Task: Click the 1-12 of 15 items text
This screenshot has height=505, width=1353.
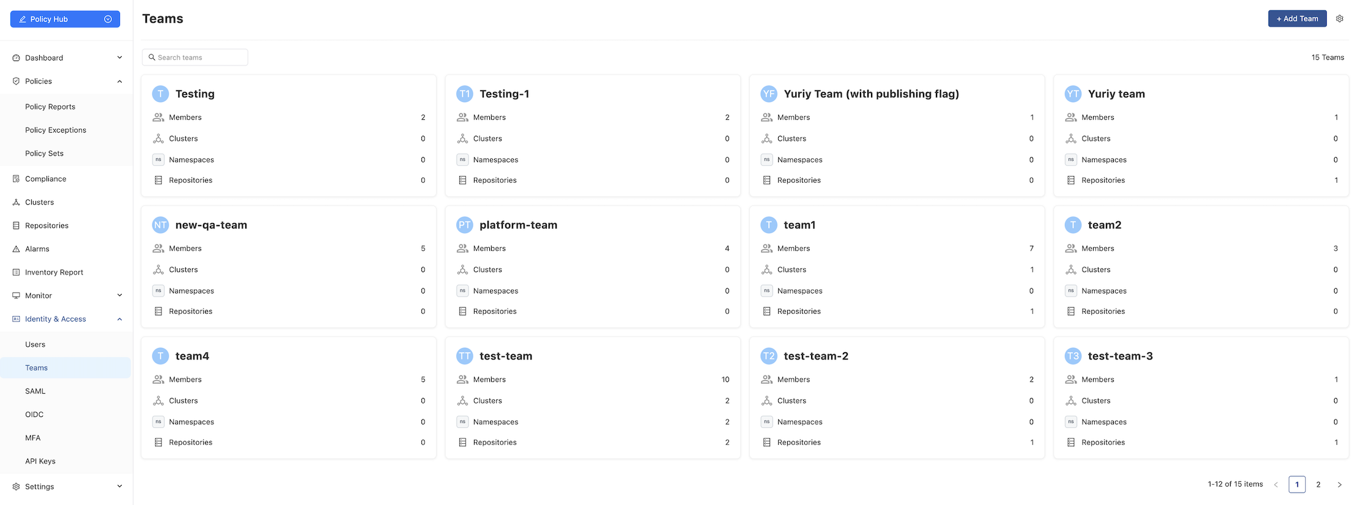Action: (1235, 484)
